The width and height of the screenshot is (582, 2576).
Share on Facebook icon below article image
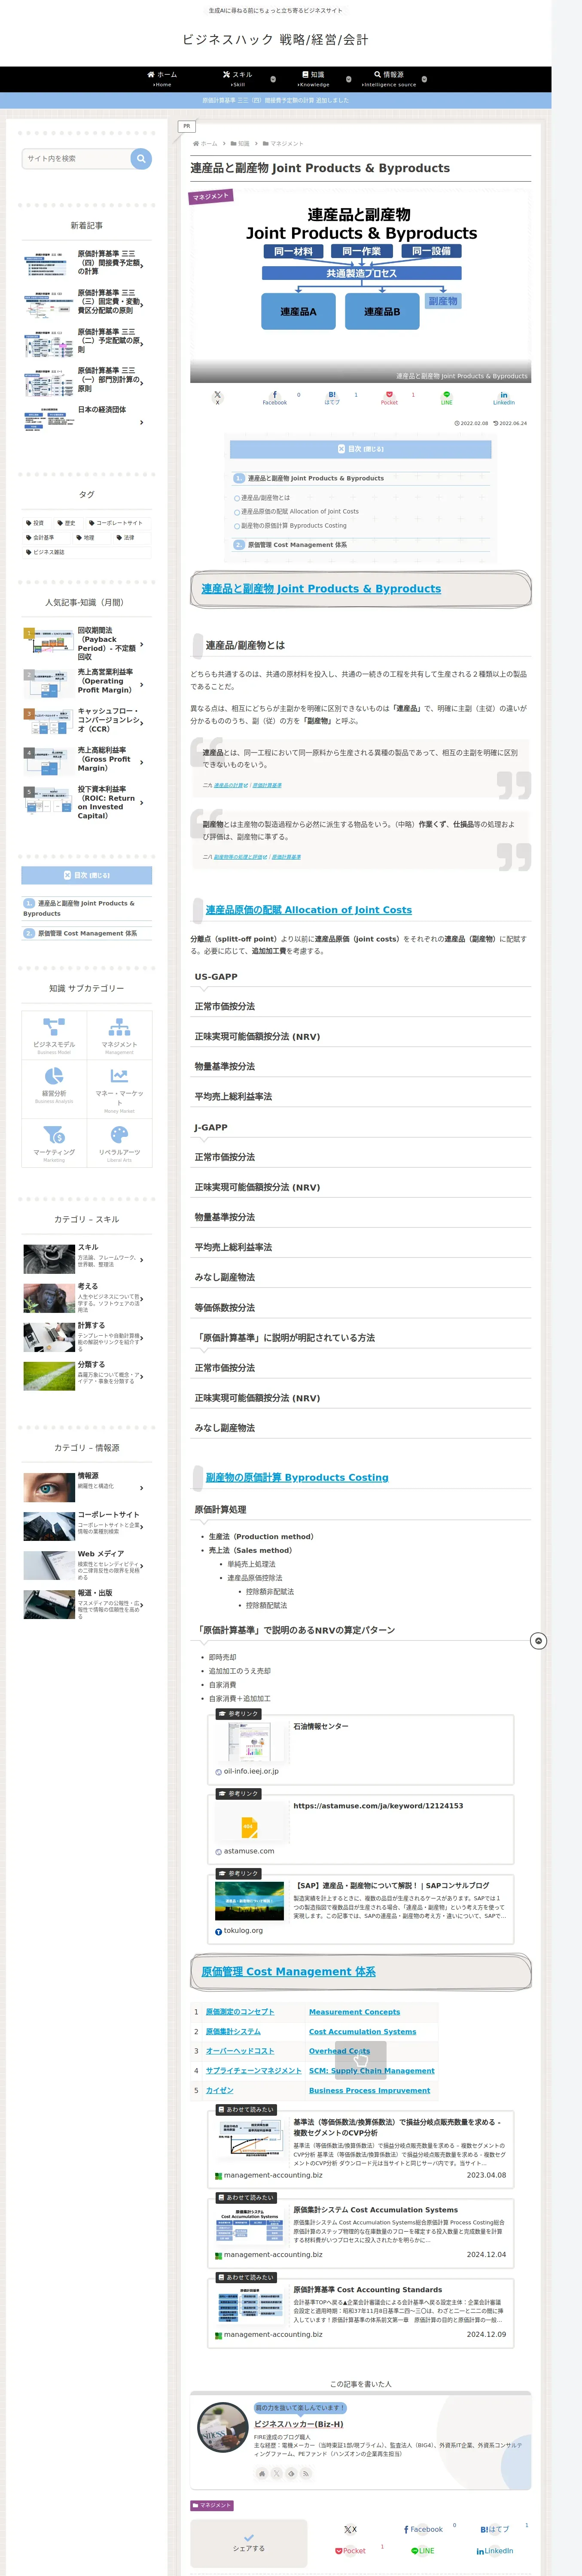(275, 397)
